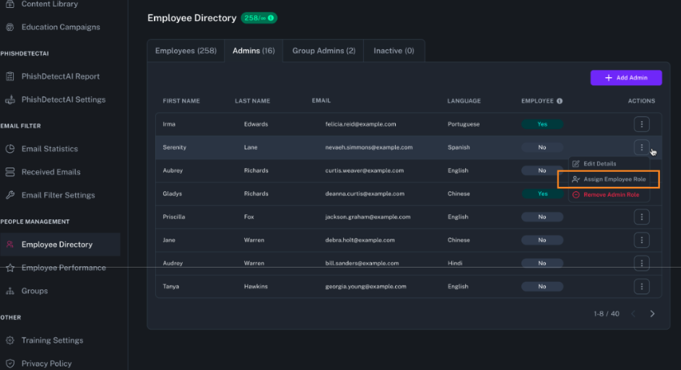The image size is (681, 370).
Task: Switch to the Group Admins (2) tab
Action: pyautogui.click(x=324, y=51)
